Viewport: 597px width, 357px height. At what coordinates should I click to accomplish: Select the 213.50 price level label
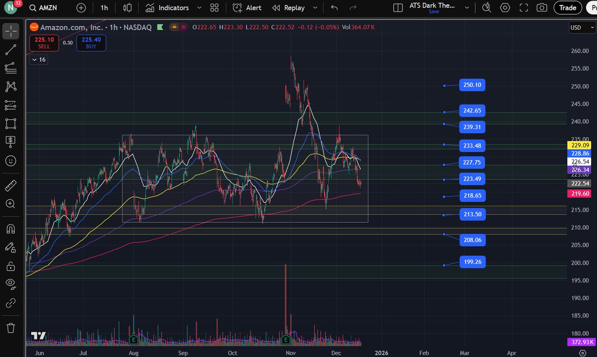click(x=472, y=214)
